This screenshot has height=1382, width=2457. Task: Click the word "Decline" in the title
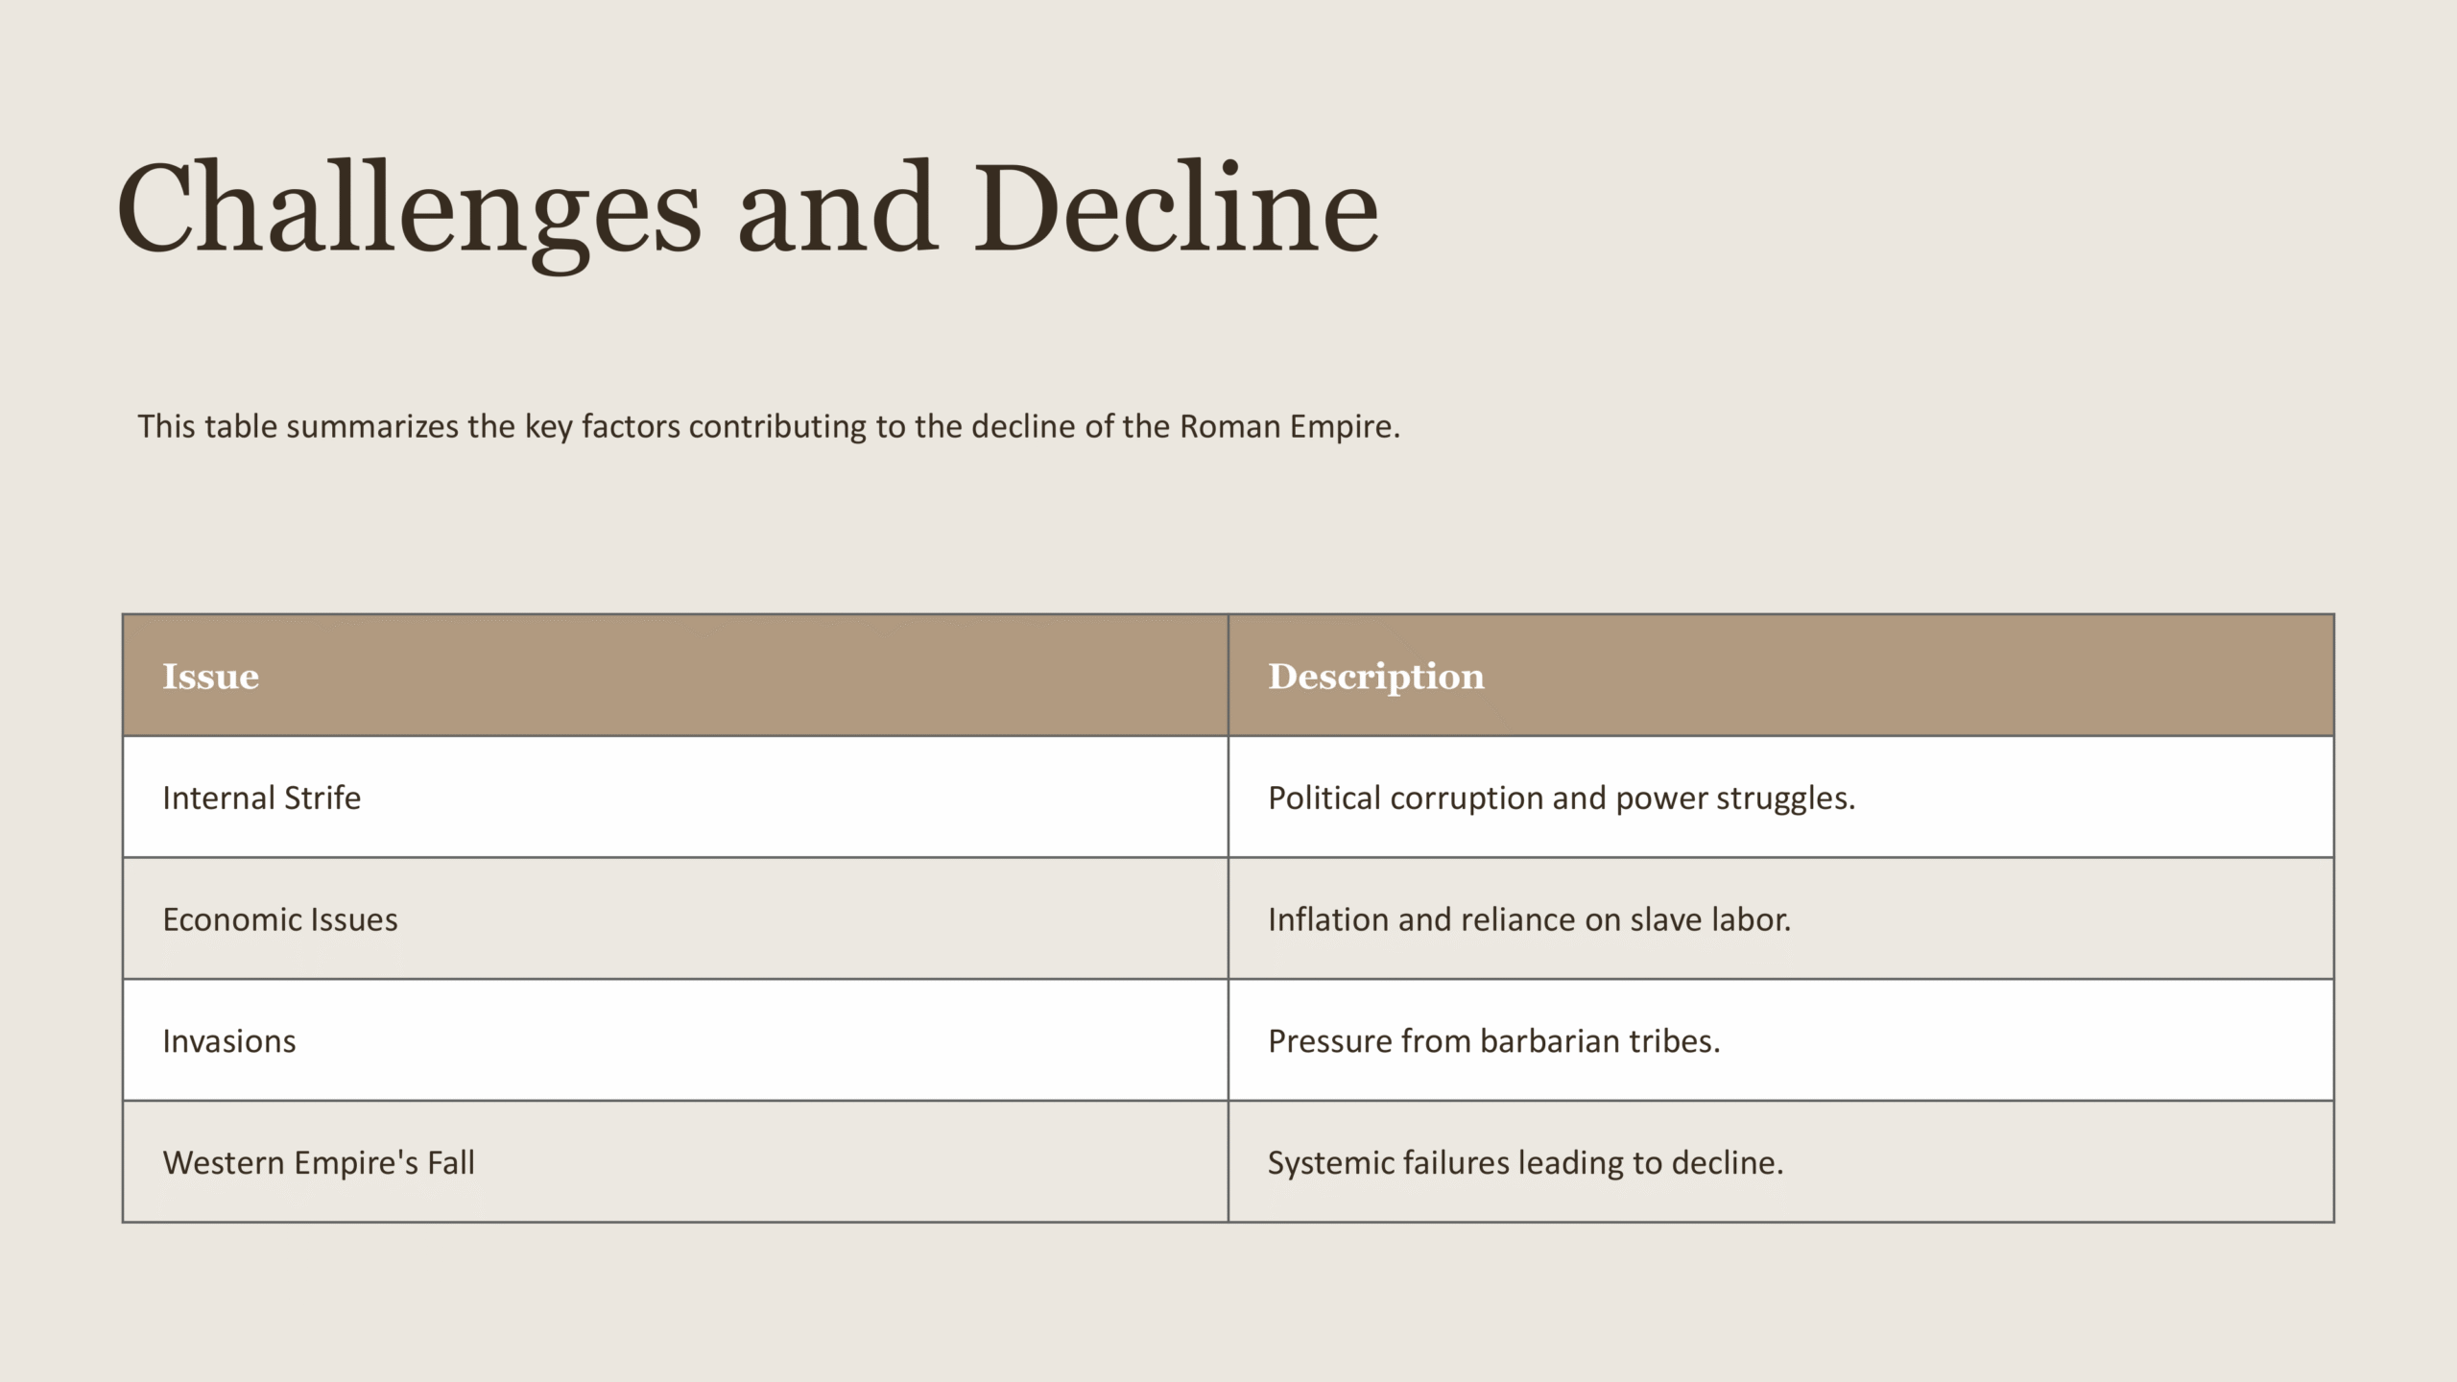click(x=1177, y=209)
